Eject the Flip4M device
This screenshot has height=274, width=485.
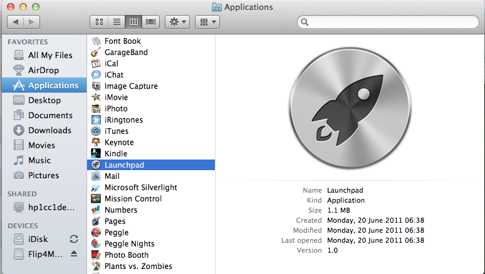[73, 254]
